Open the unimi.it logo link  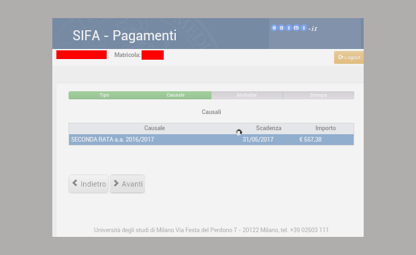(294, 28)
